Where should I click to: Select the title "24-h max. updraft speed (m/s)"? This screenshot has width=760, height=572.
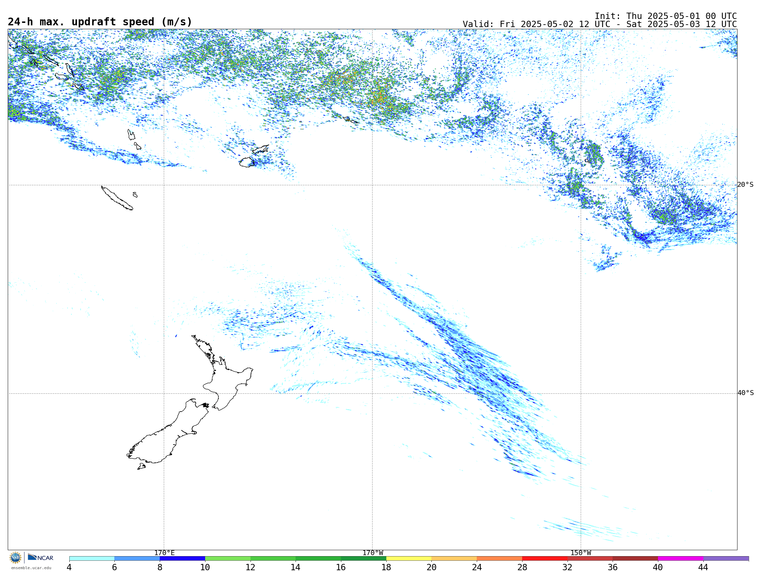pos(100,22)
